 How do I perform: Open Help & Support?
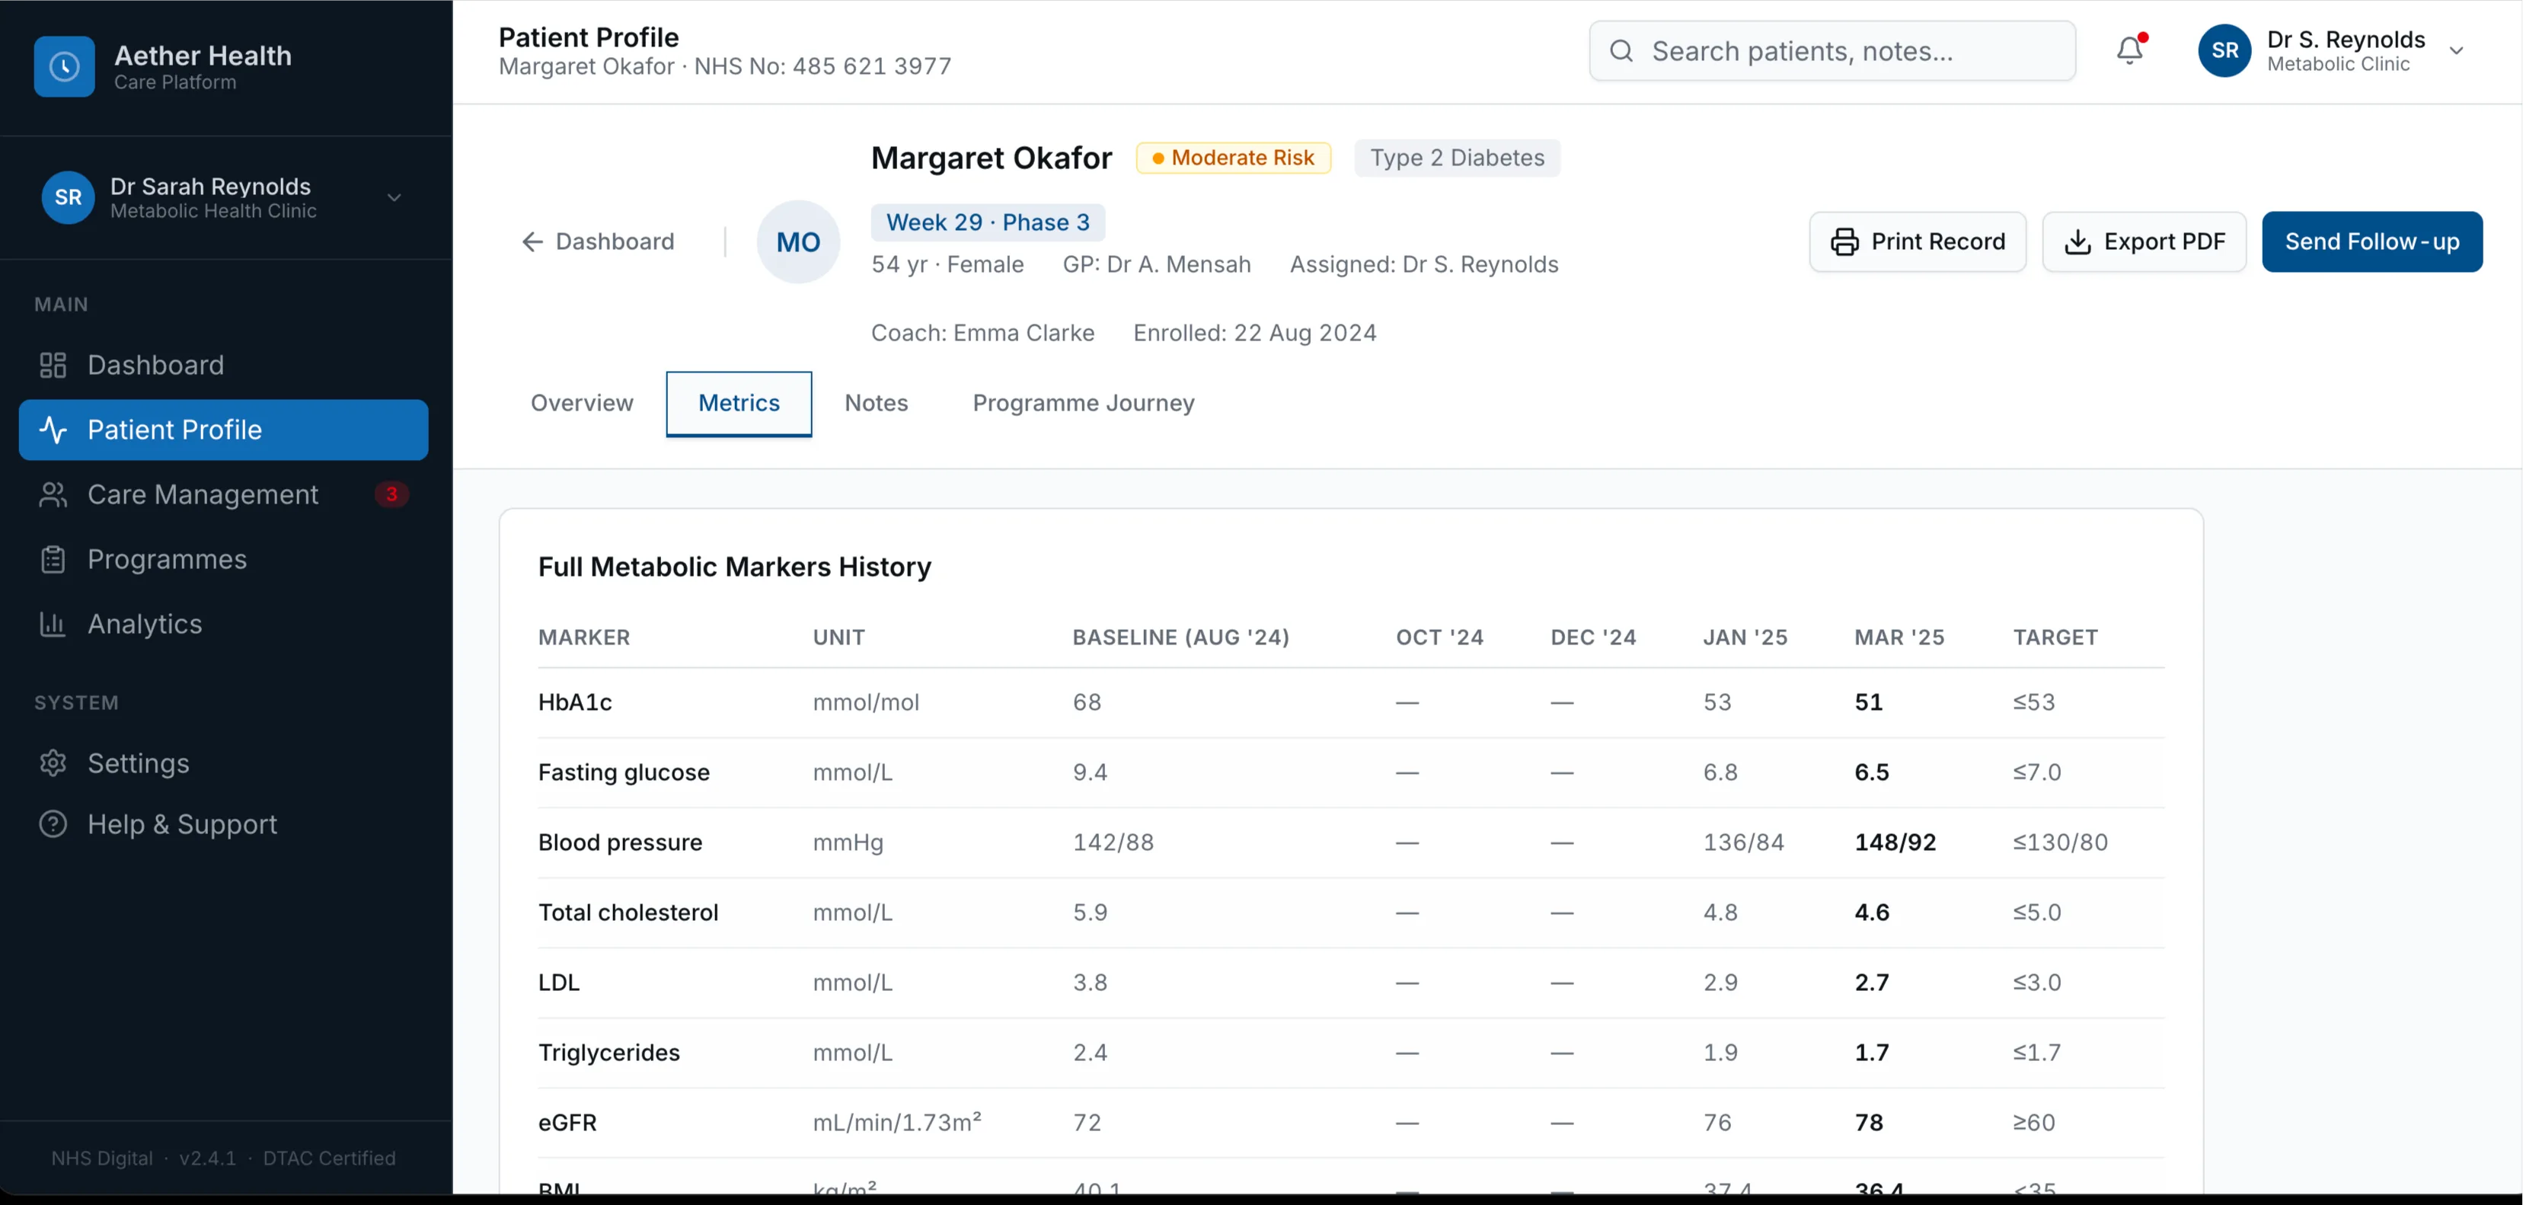click(181, 825)
